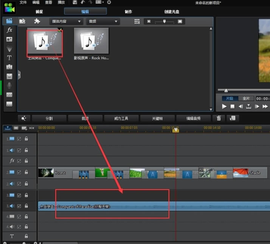The image size is (270, 244).
Task: Open the 文件 menu
Action: point(23,2)
